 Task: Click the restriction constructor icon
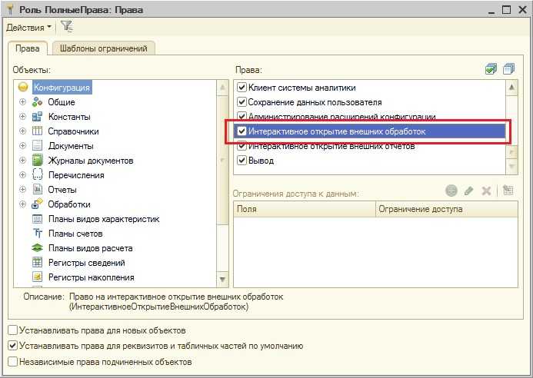(x=508, y=191)
